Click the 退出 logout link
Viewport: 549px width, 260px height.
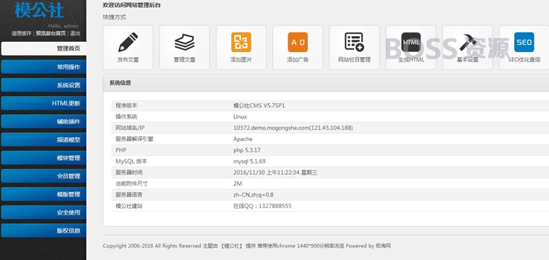coord(75,34)
